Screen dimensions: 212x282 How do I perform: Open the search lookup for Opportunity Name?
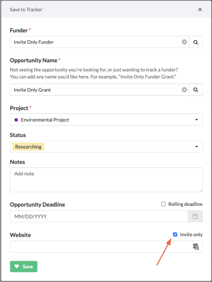click(x=196, y=89)
